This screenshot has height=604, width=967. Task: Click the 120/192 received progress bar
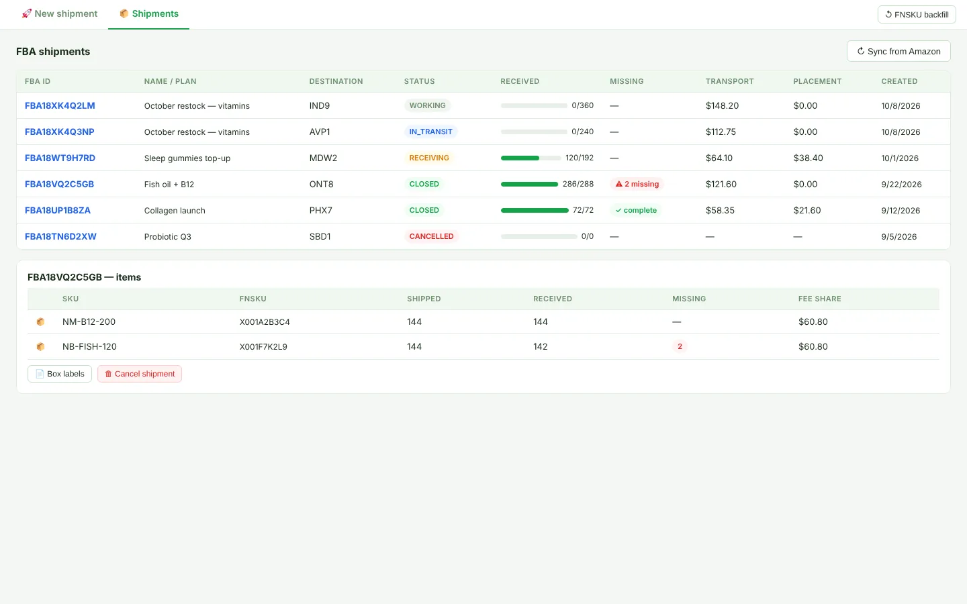(x=531, y=158)
